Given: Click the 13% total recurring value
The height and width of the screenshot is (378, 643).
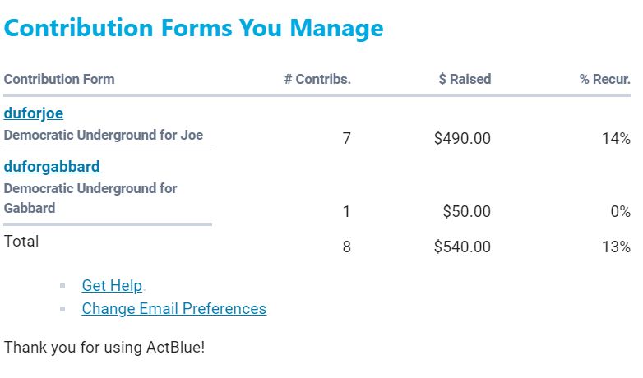Looking at the screenshot, I should click(x=616, y=247).
